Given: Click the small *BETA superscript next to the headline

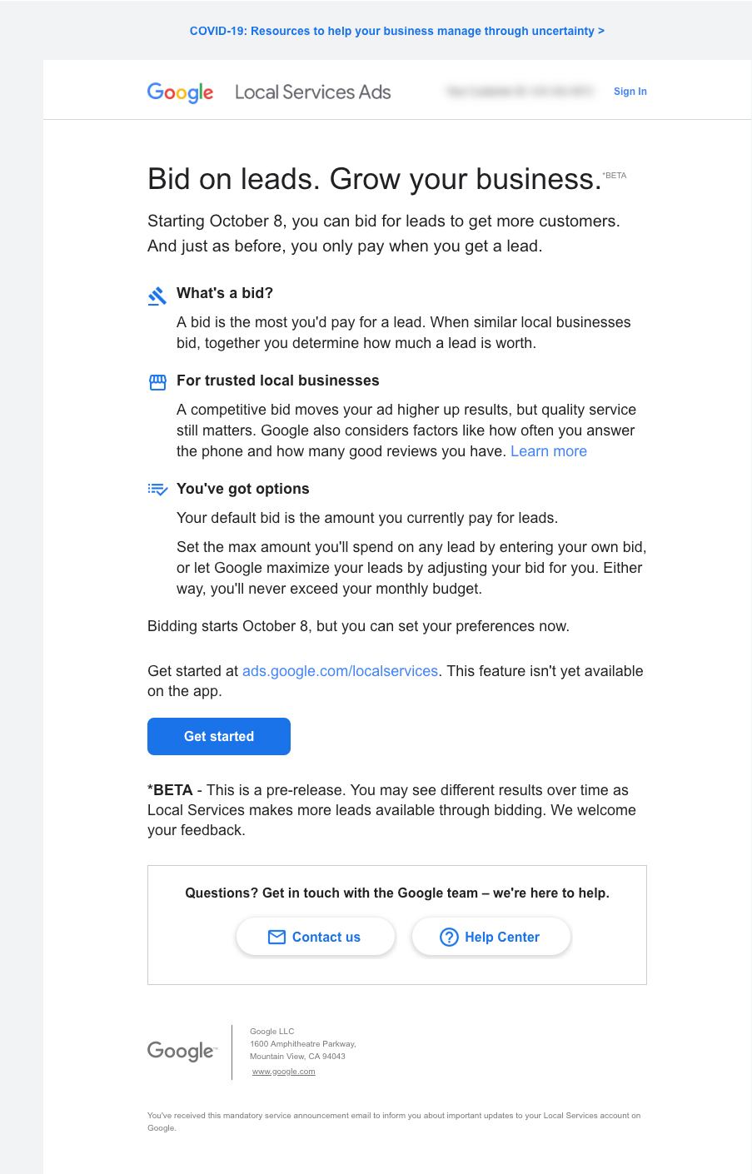Looking at the screenshot, I should coord(615,176).
